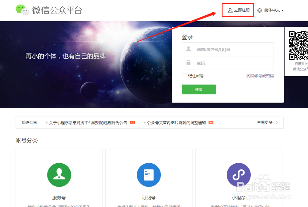Screen dimensions: 308x207
Task: Select the green 服务号 service account icon
Action: (x=59, y=175)
